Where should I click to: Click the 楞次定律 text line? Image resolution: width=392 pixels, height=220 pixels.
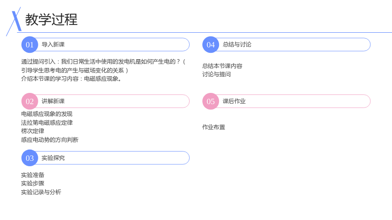point(33,131)
